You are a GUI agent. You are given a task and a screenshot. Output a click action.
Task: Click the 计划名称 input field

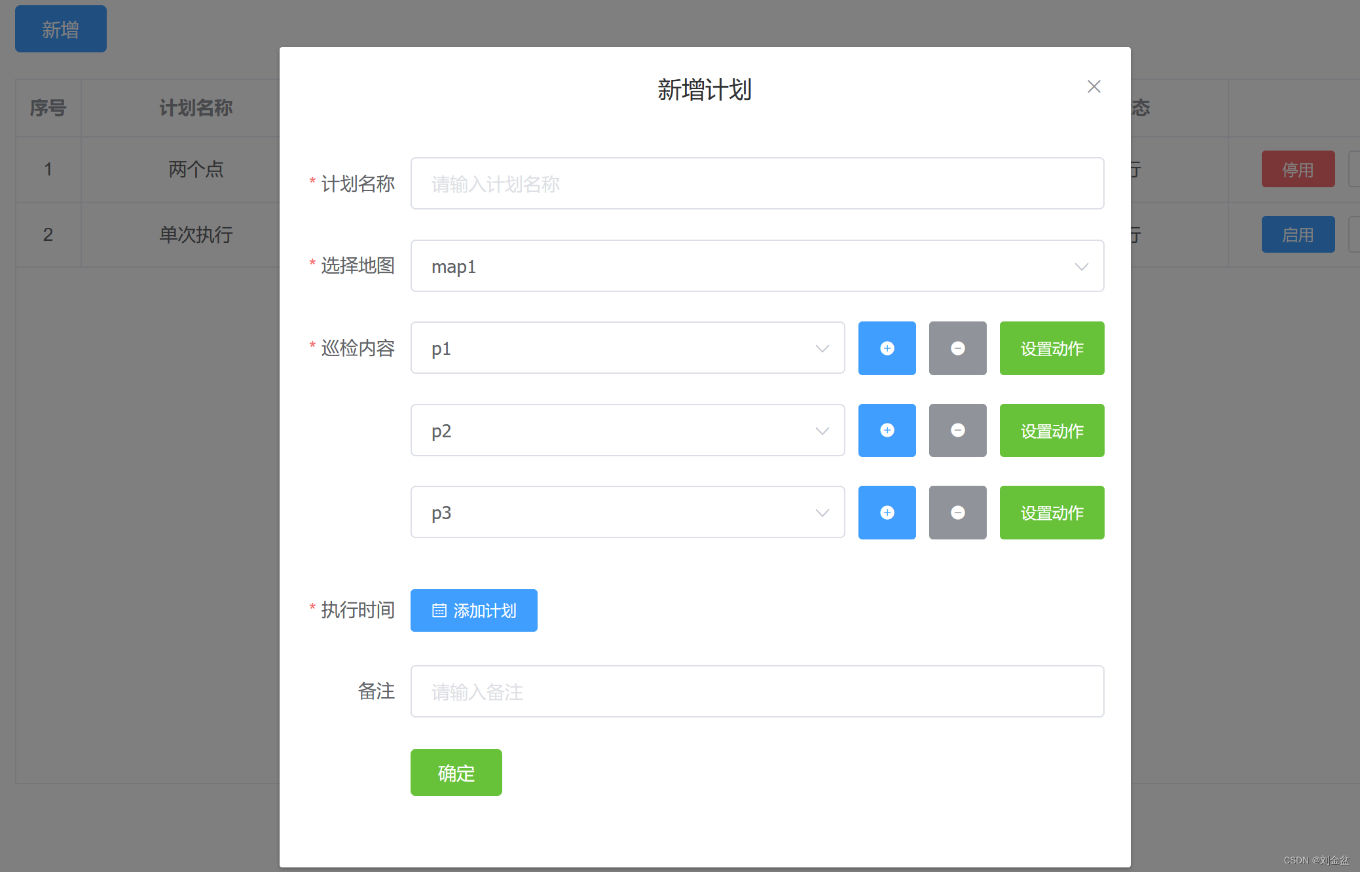coord(758,183)
